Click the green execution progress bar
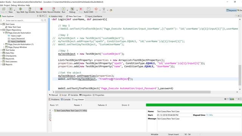 coord(194,105)
